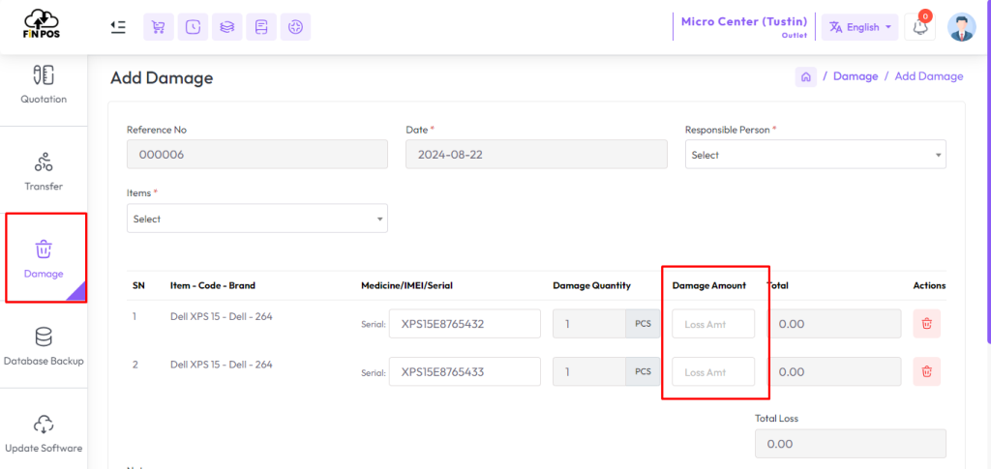991x469 pixels.
Task: Click Loss Amt field for serial XPS15E8765432
Action: 713,324
